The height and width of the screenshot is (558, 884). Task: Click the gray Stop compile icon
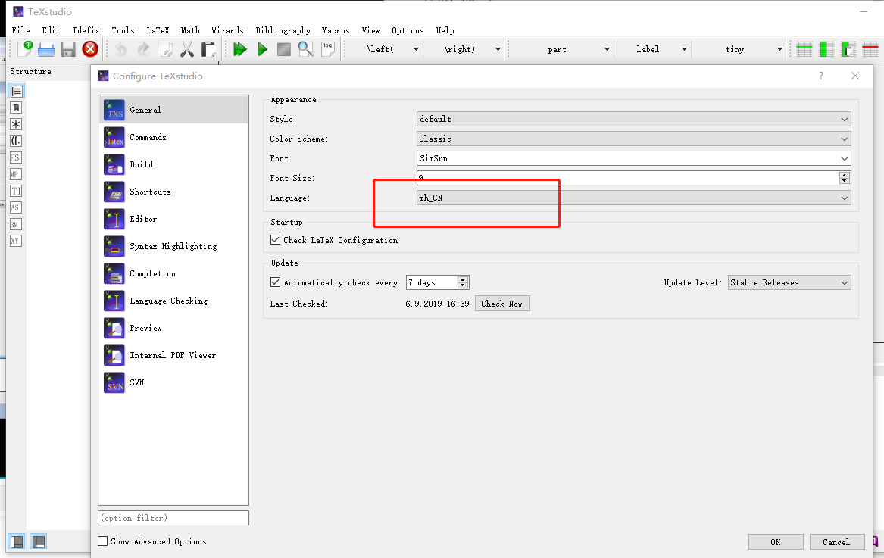click(x=284, y=49)
